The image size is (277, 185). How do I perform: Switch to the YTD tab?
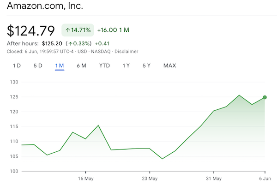[x=104, y=66]
